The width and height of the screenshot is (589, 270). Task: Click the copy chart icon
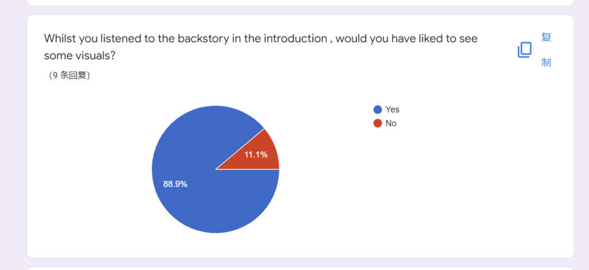coord(525,50)
